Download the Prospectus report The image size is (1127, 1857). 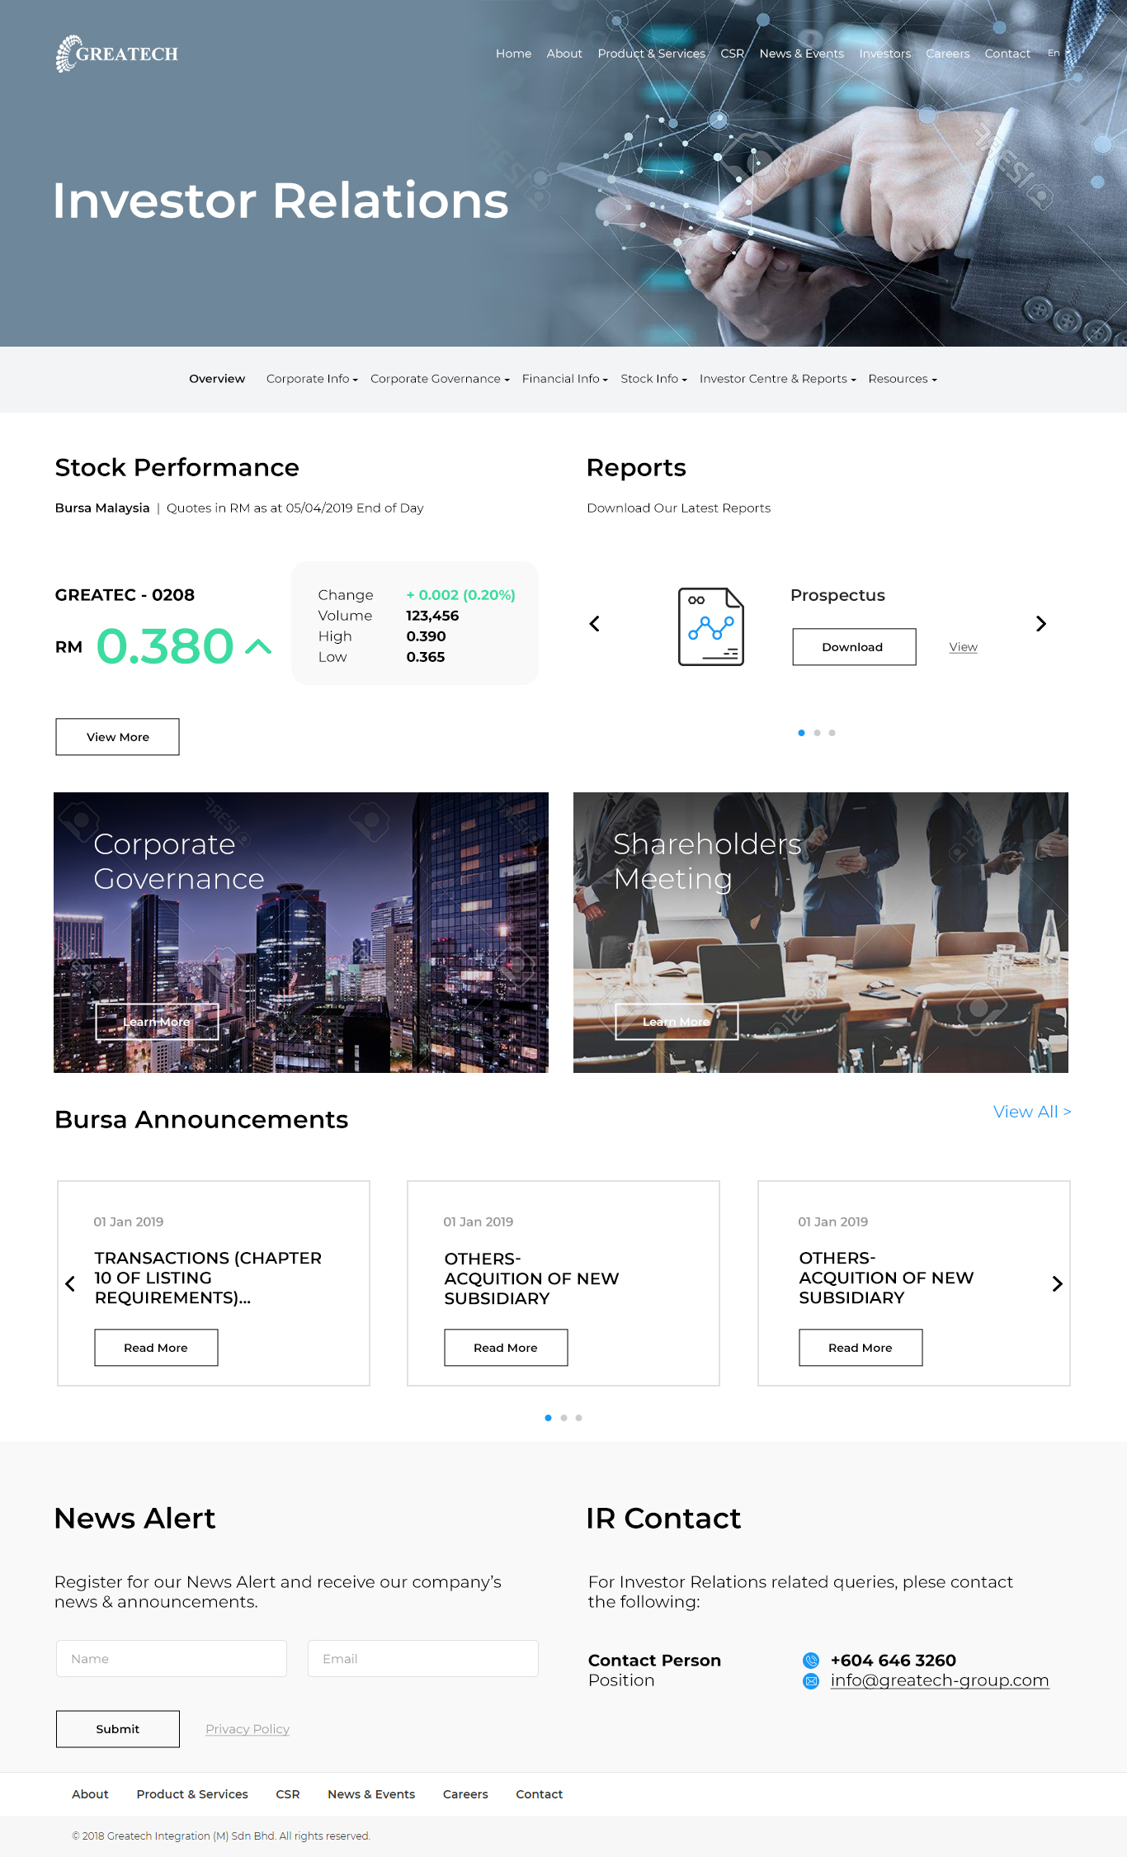(x=854, y=647)
